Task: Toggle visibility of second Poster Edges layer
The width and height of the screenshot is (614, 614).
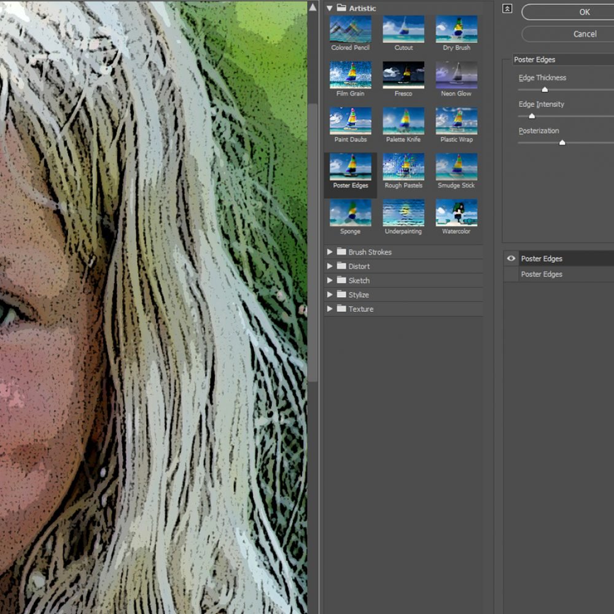Action: point(511,274)
